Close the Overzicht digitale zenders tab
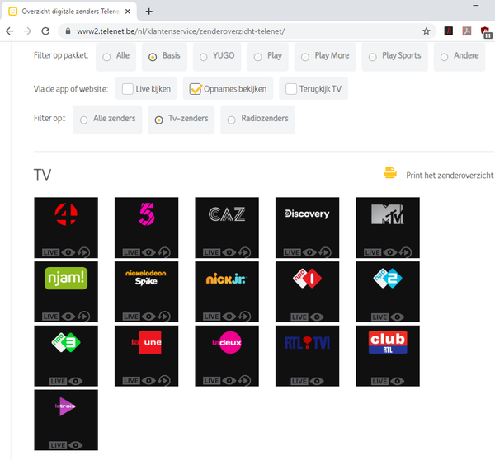This screenshot has height=460, width=495. tap(128, 12)
